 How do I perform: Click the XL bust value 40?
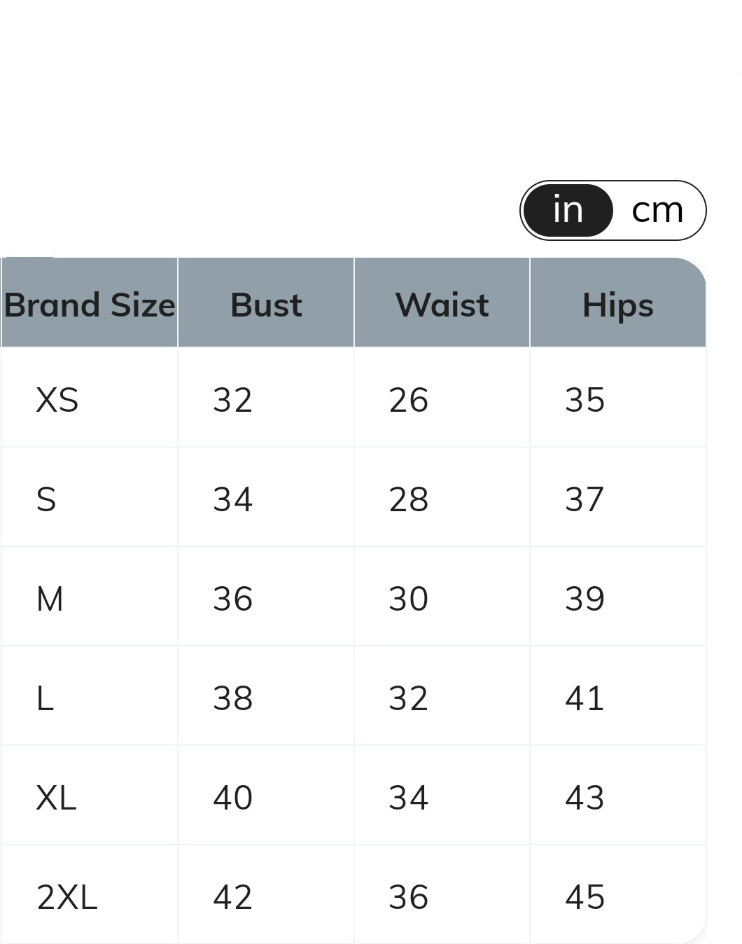pos(232,798)
